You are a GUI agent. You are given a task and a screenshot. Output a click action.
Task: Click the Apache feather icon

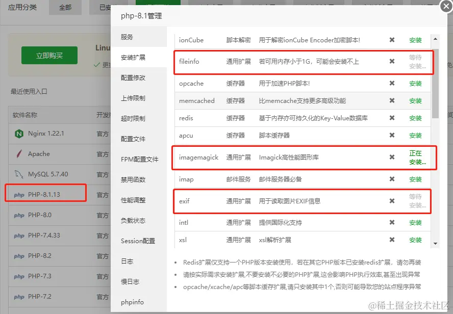point(19,154)
